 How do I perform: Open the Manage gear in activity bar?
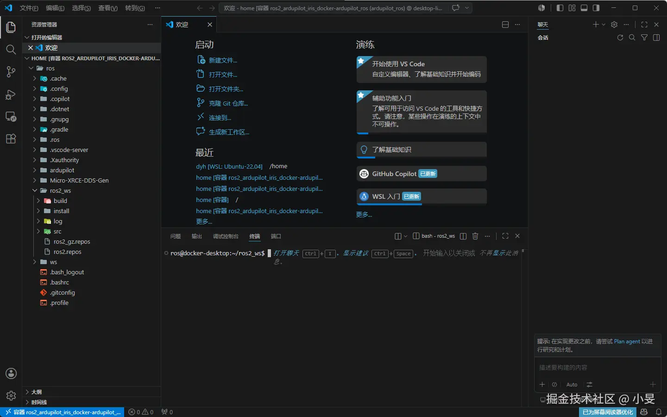click(x=11, y=396)
